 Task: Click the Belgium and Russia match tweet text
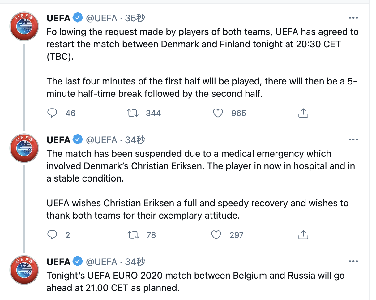click(x=195, y=282)
